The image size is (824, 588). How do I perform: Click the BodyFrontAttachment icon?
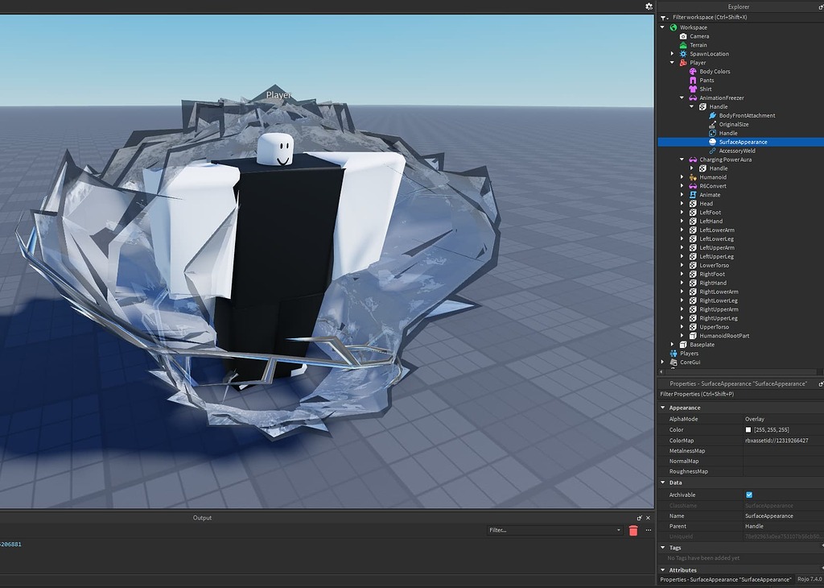click(711, 115)
